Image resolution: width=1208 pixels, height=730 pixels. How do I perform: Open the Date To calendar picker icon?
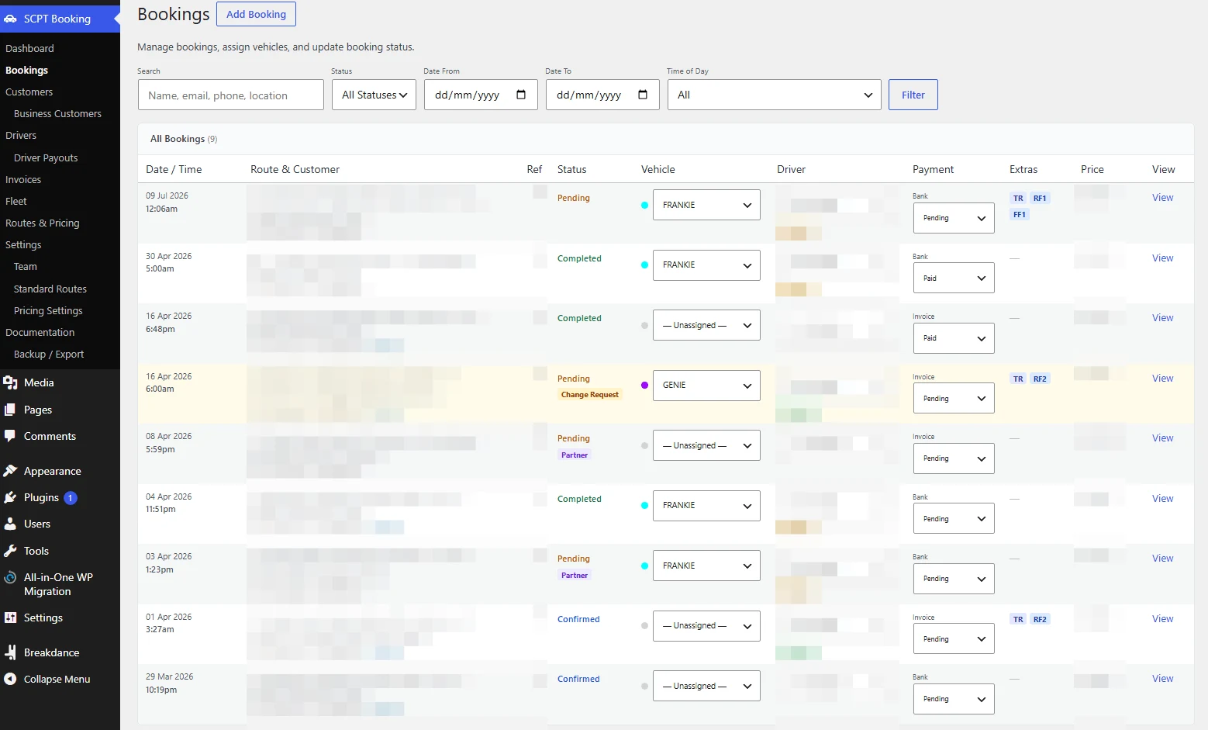click(x=643, y=95)
